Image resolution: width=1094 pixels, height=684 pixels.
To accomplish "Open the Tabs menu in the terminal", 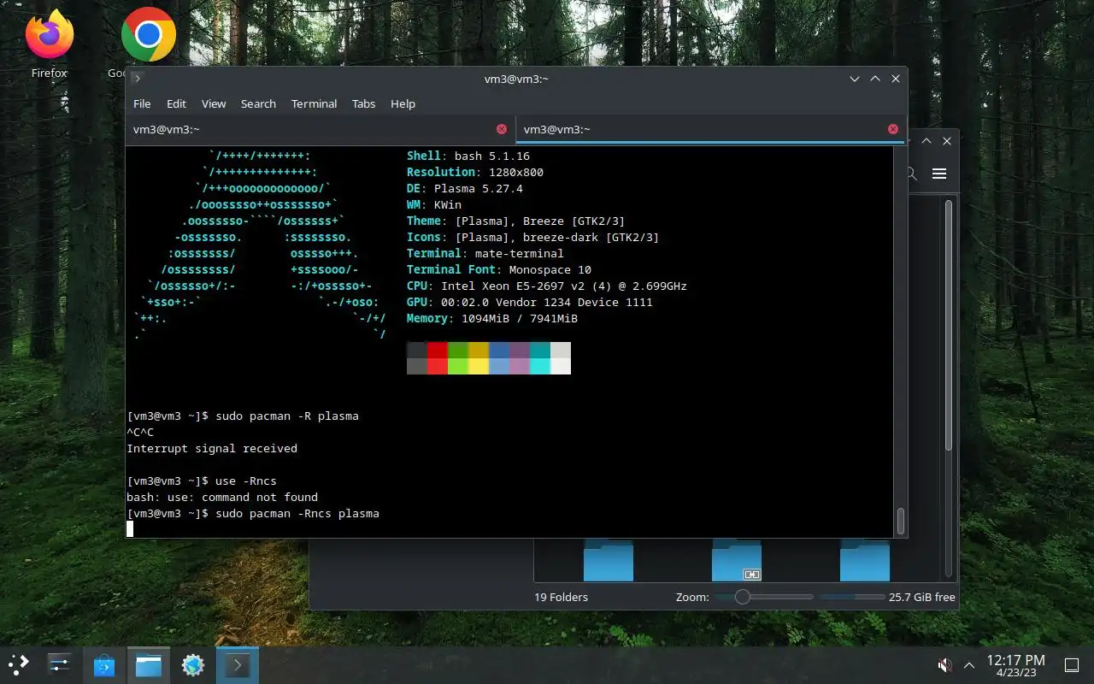I will click(x=363, y=103).
